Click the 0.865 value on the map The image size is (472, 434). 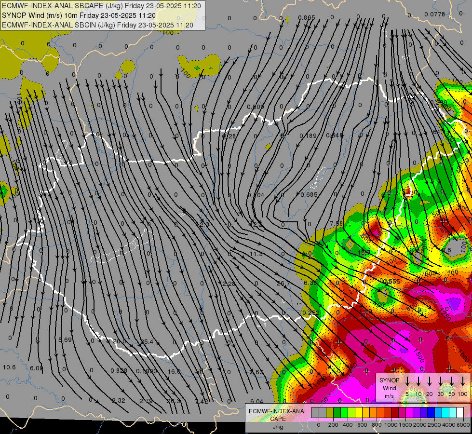307,18
